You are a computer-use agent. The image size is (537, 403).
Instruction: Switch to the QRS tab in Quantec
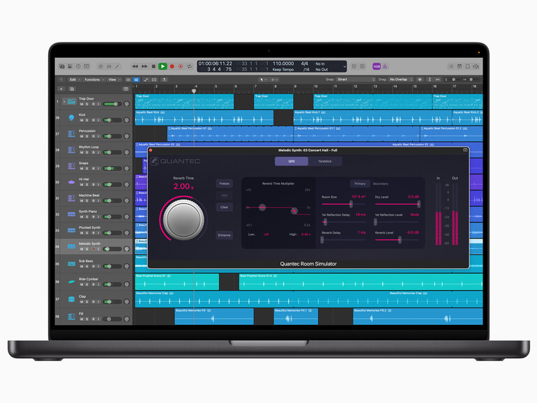pos(292,161)
